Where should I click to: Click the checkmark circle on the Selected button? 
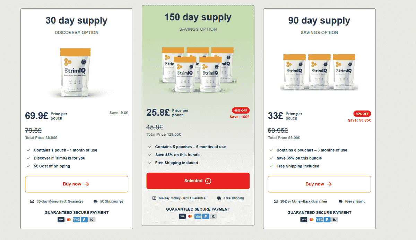click(x=208, y=181)
